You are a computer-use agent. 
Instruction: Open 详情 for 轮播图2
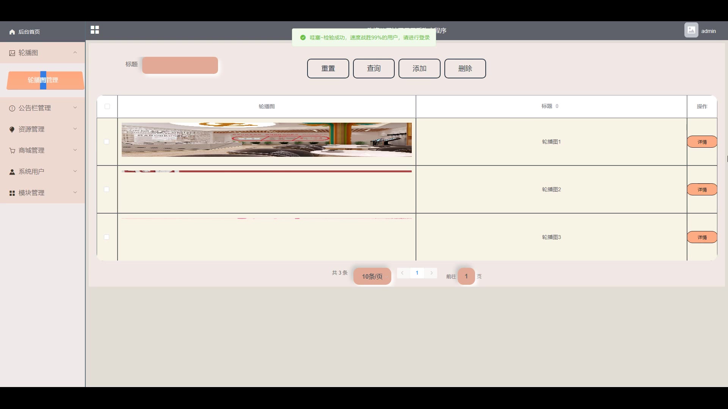tap(702, 189)
